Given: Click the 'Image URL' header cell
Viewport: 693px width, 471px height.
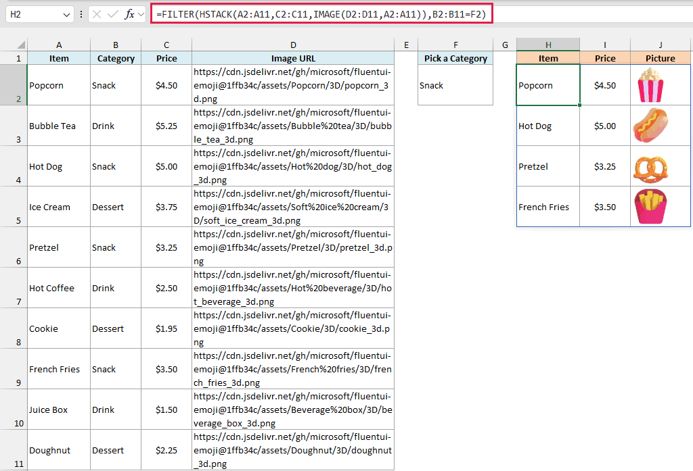Looking at the screenshot, I should [x=293, y=58].
